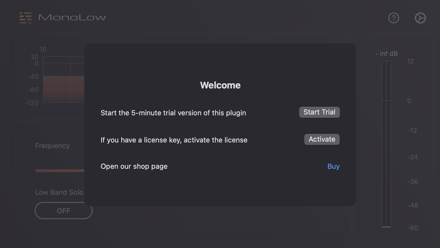
Task: Activate a license key
Action: [322, 139]
